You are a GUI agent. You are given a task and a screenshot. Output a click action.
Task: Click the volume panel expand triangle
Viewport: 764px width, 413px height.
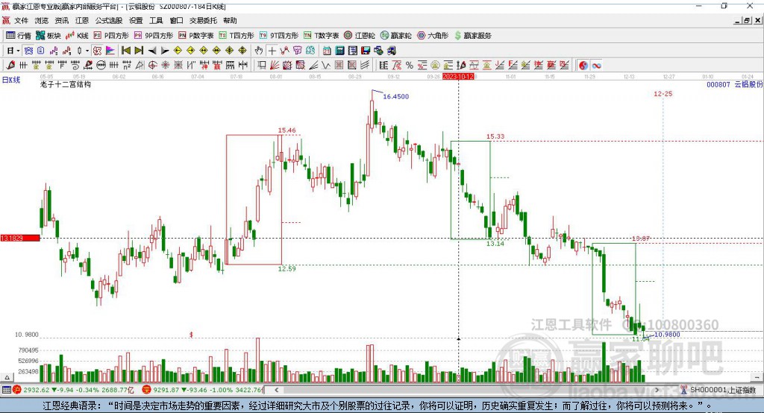point(7,377)
